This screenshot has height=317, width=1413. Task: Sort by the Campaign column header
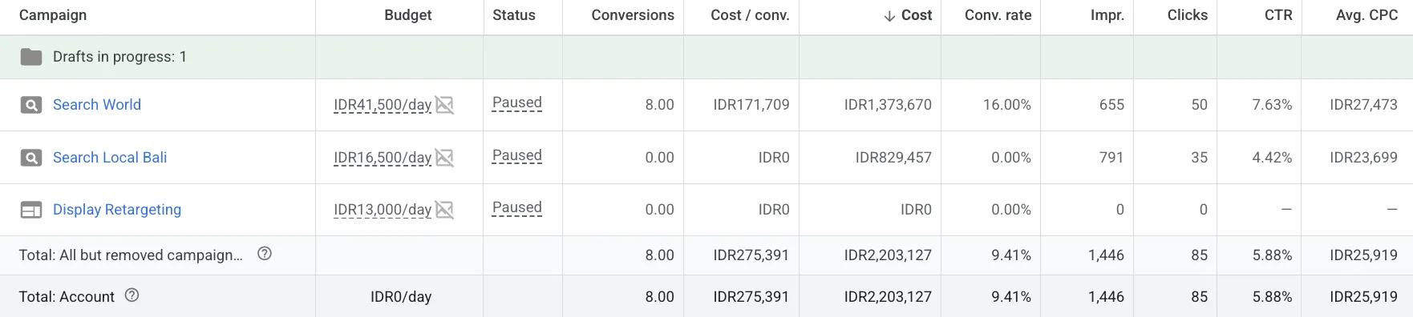53,15
